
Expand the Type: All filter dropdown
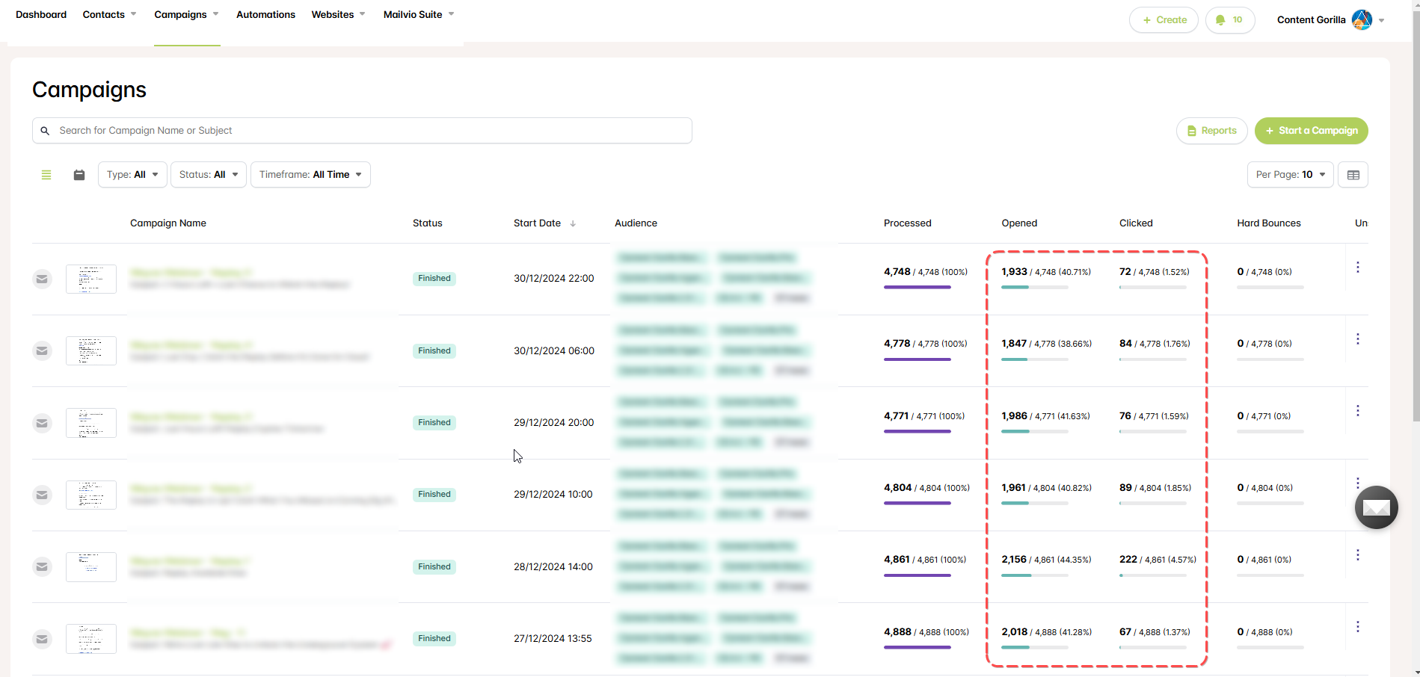pyautogui.click(x=132, y=175)
